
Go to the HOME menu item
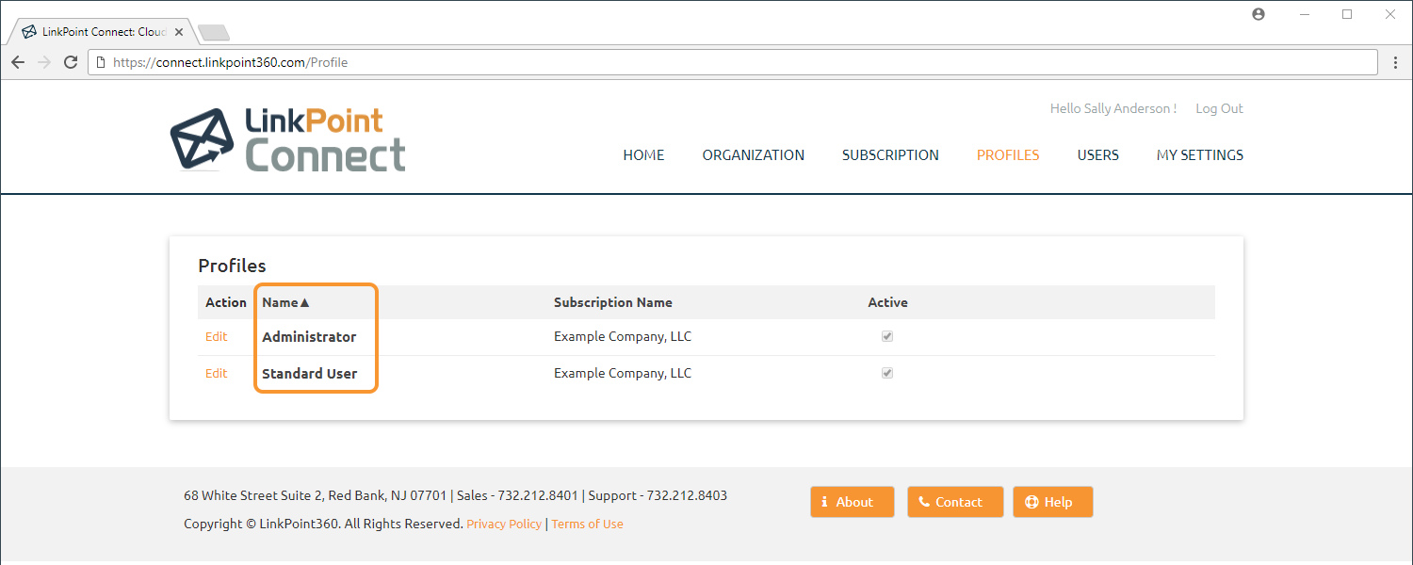click(x=643, y=155)
